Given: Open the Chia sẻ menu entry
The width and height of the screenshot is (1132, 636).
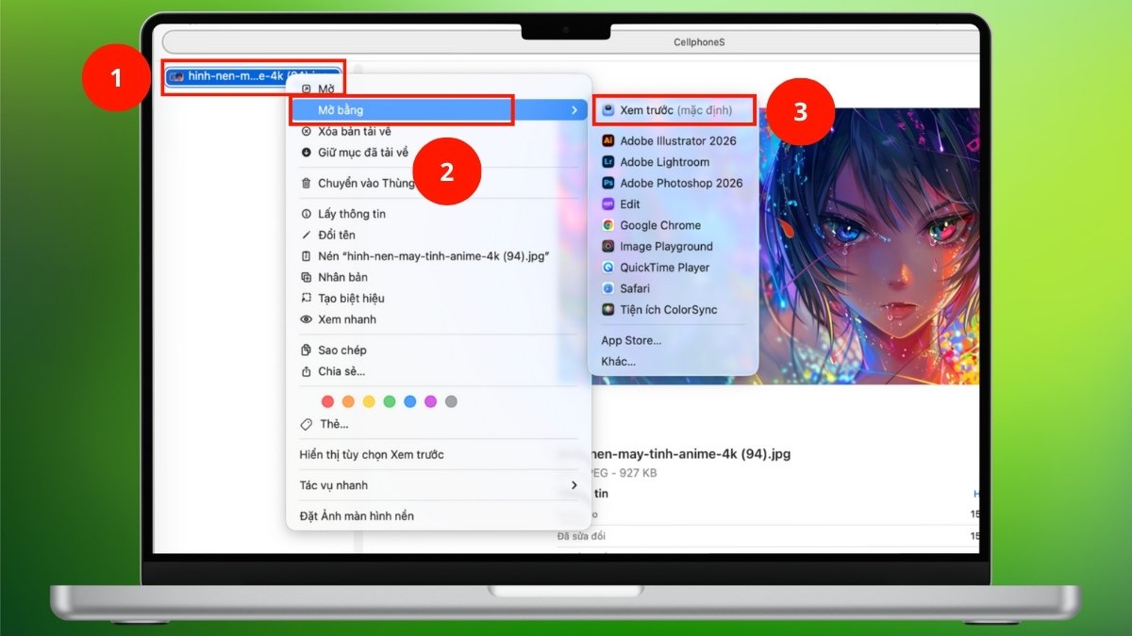Looking at the screenshot, I should pyautogui.click(x=344, y=370).
